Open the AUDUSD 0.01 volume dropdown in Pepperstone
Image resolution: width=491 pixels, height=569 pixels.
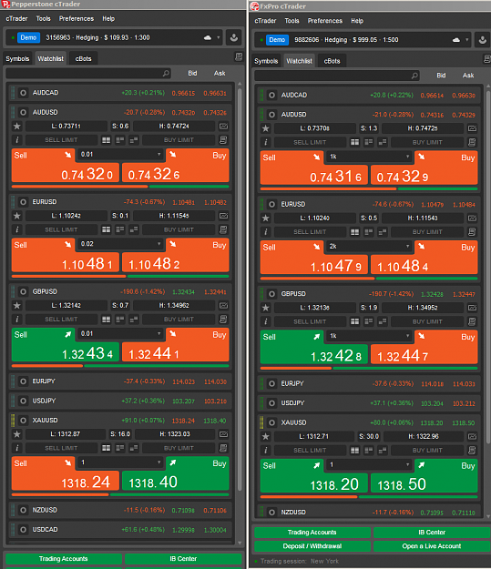point(120,155)
